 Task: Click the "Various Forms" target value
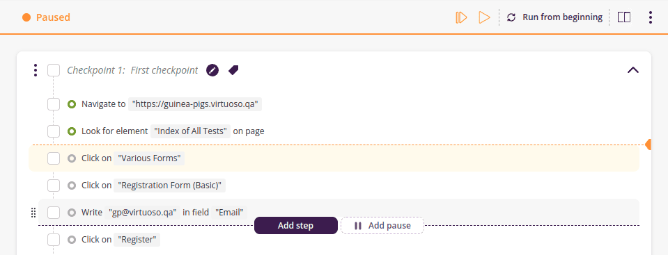pyautogui.click(x=149, y=158)
